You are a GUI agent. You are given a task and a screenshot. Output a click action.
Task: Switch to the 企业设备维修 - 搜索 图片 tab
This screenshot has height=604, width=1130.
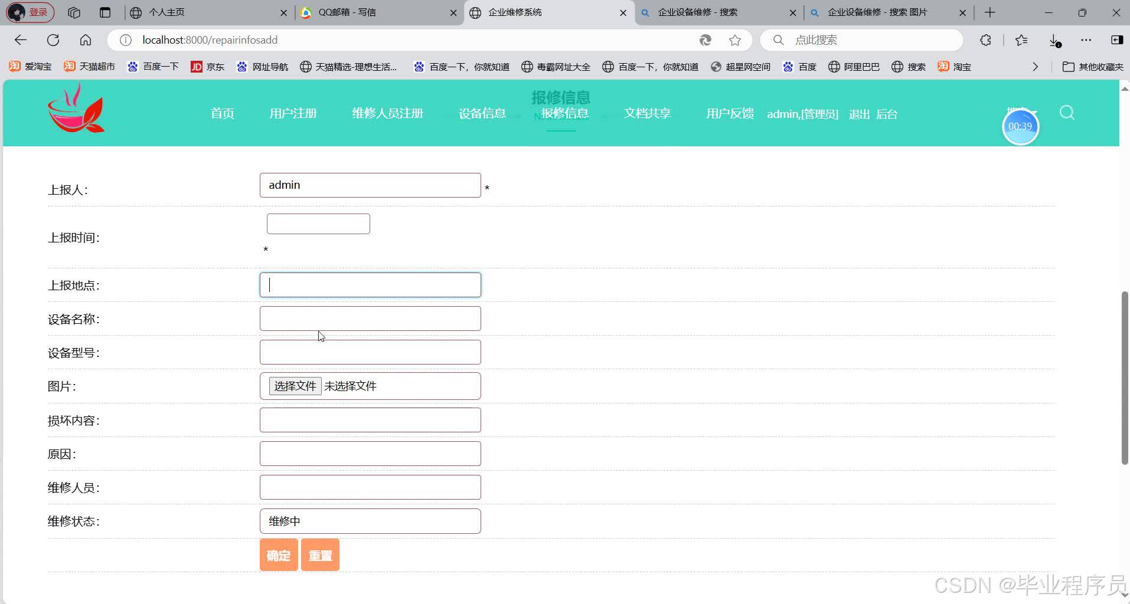(889, 12)
